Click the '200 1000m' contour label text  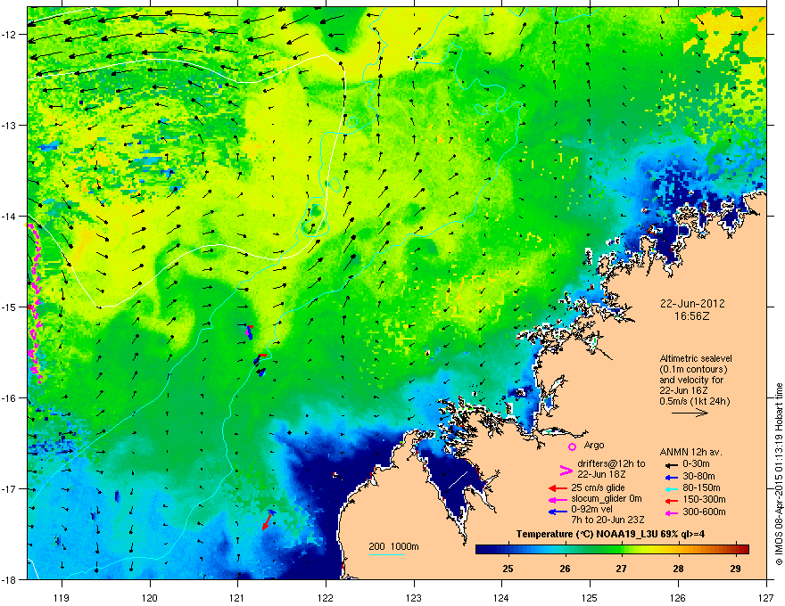click(393, 546)
